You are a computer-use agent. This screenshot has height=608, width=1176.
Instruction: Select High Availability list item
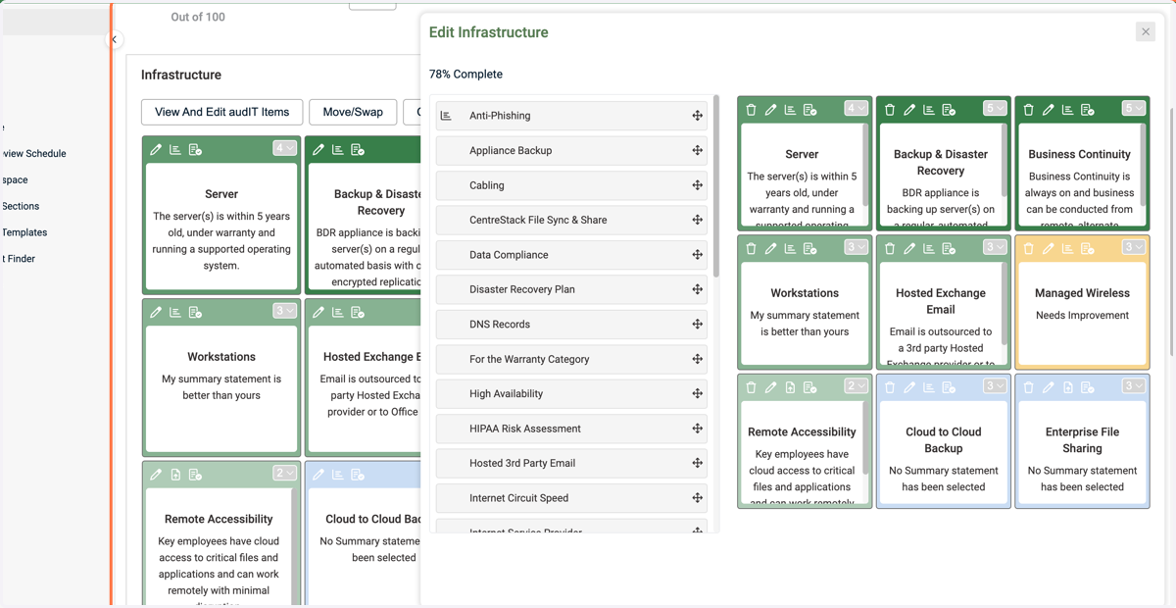[x=571, y=394]
